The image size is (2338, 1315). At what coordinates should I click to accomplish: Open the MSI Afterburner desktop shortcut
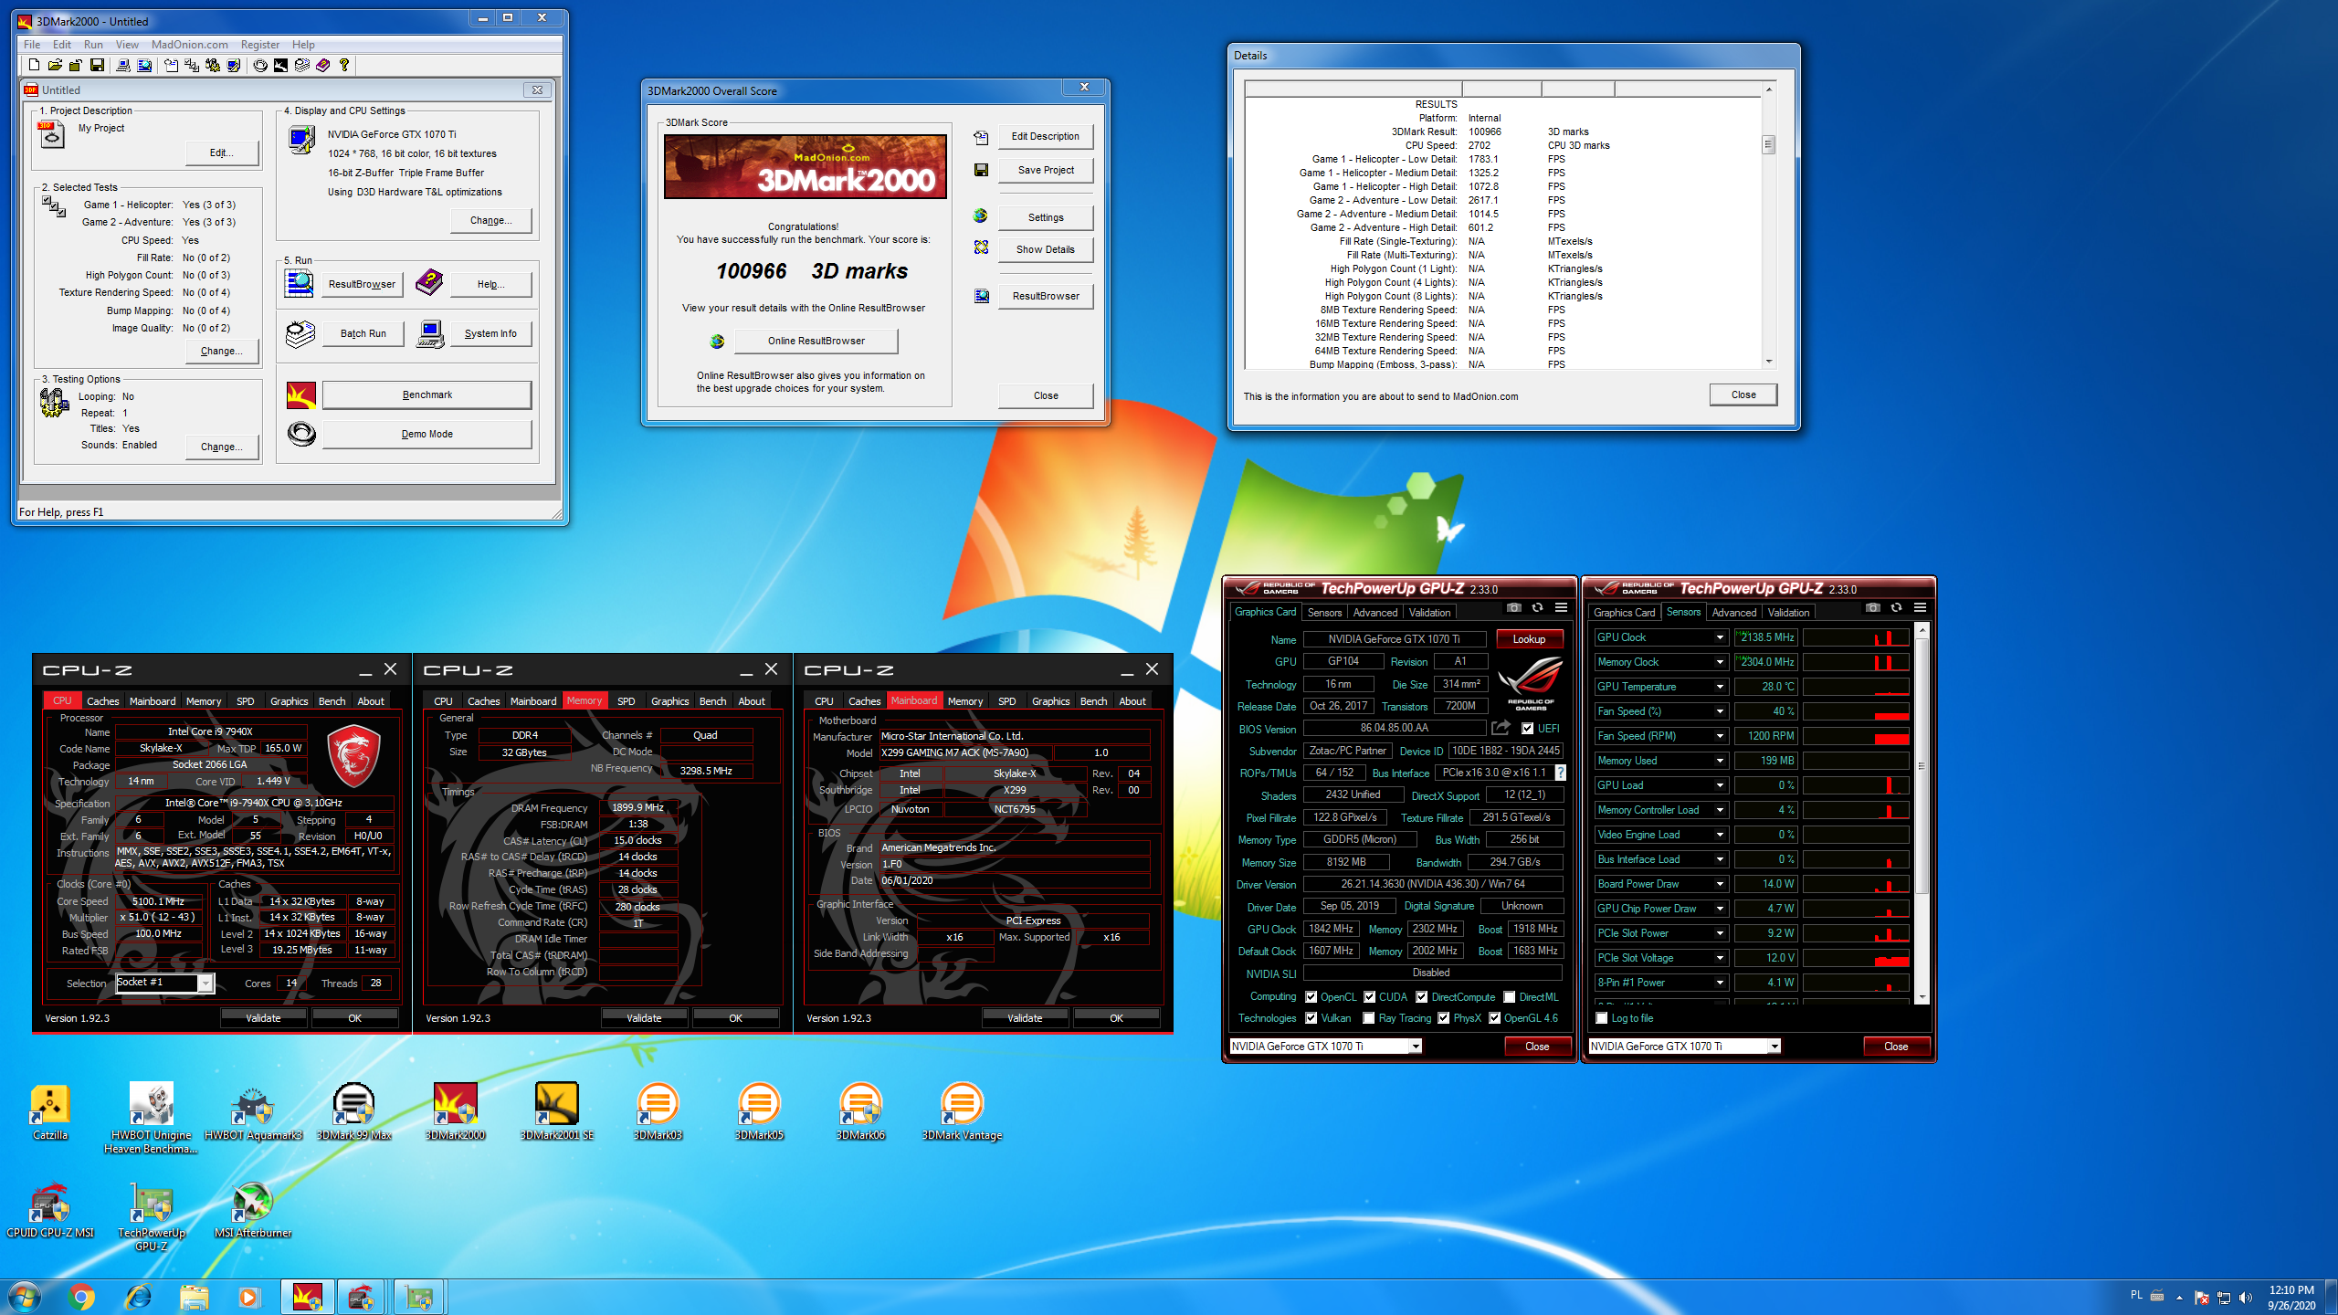click(x=253, y=1210)
